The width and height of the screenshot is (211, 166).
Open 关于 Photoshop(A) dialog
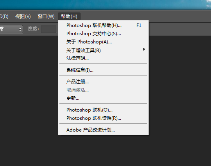click(x=103, y=42)
